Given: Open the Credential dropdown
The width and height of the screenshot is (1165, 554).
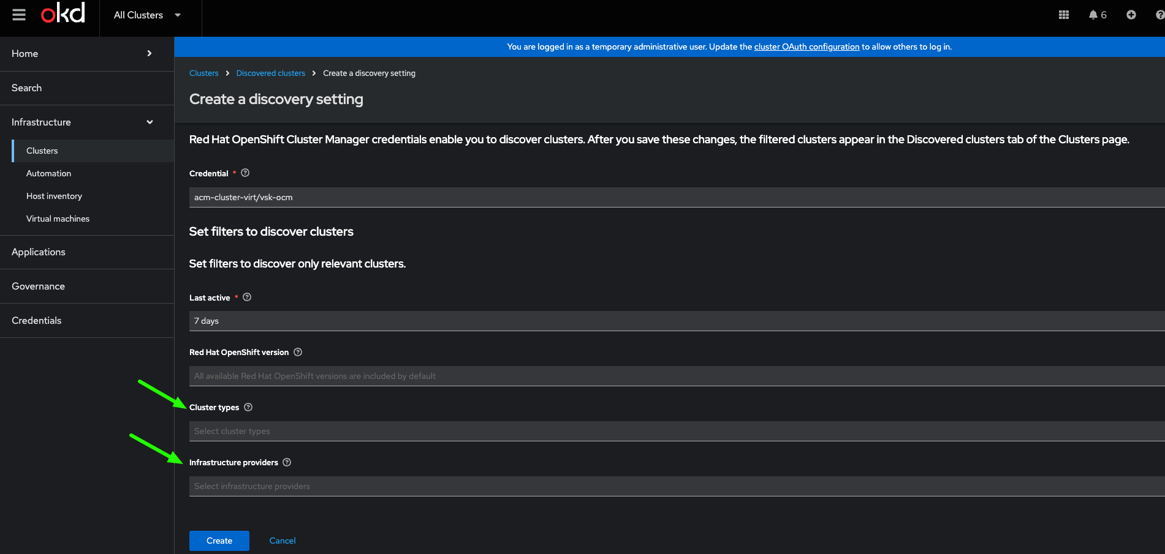Looking at the screenshot, I should coord(674,197).
